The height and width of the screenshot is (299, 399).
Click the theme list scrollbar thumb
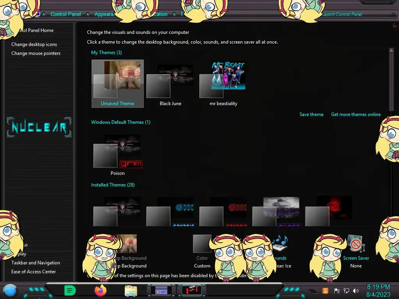click(391, 81)
